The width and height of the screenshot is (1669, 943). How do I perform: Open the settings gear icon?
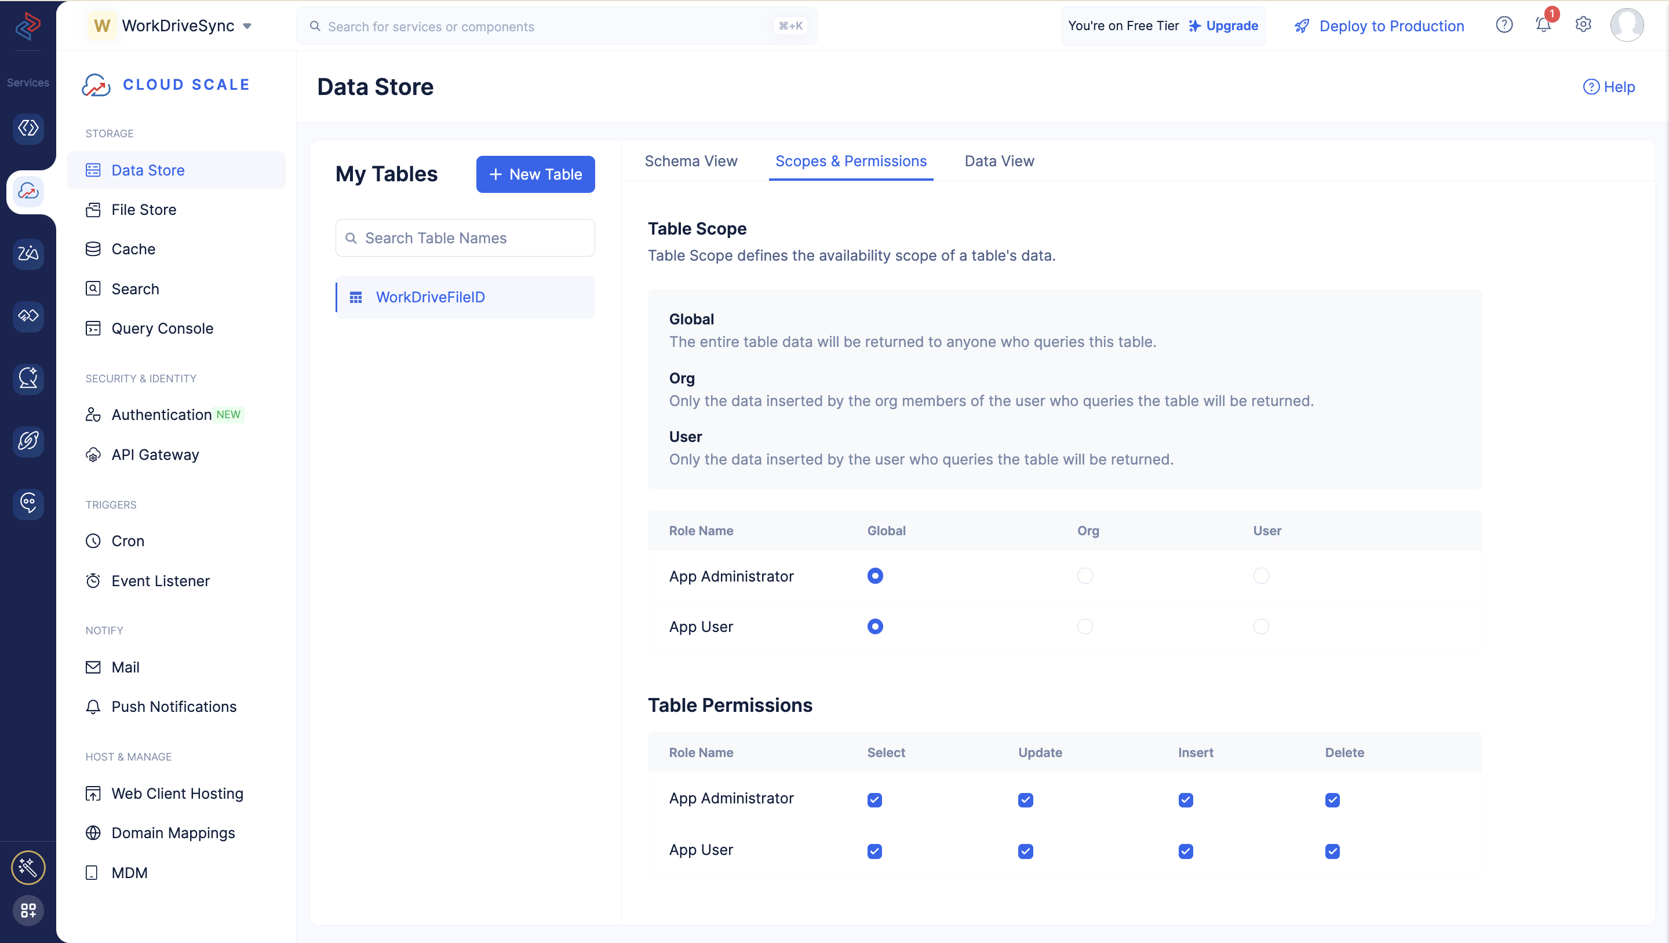click(1583, 25)
